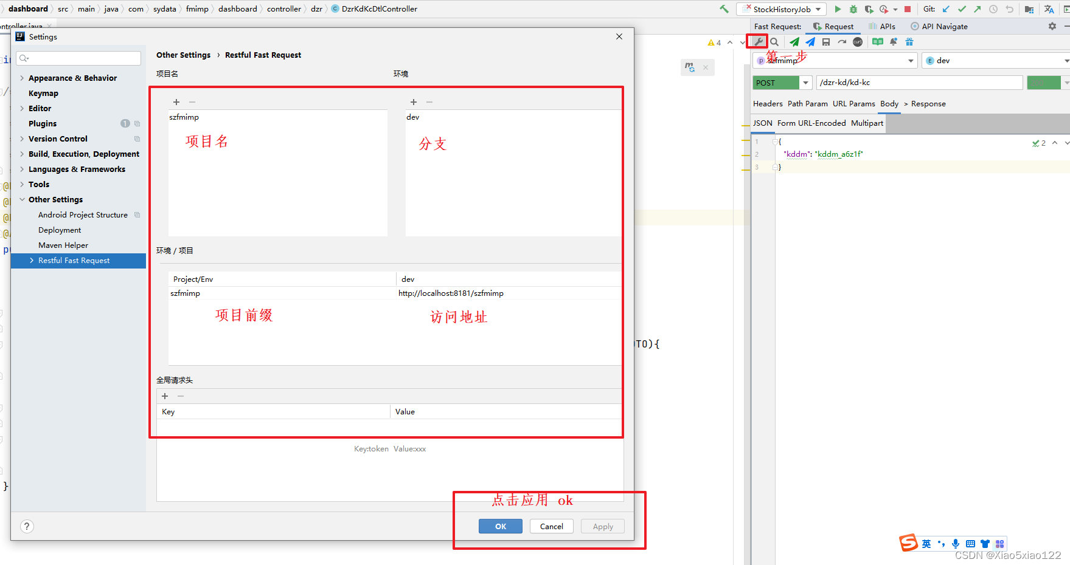Screen dimensions: 1070x565
Task: Open the dev environment dropdown in Fast Request
Action: 996,60
